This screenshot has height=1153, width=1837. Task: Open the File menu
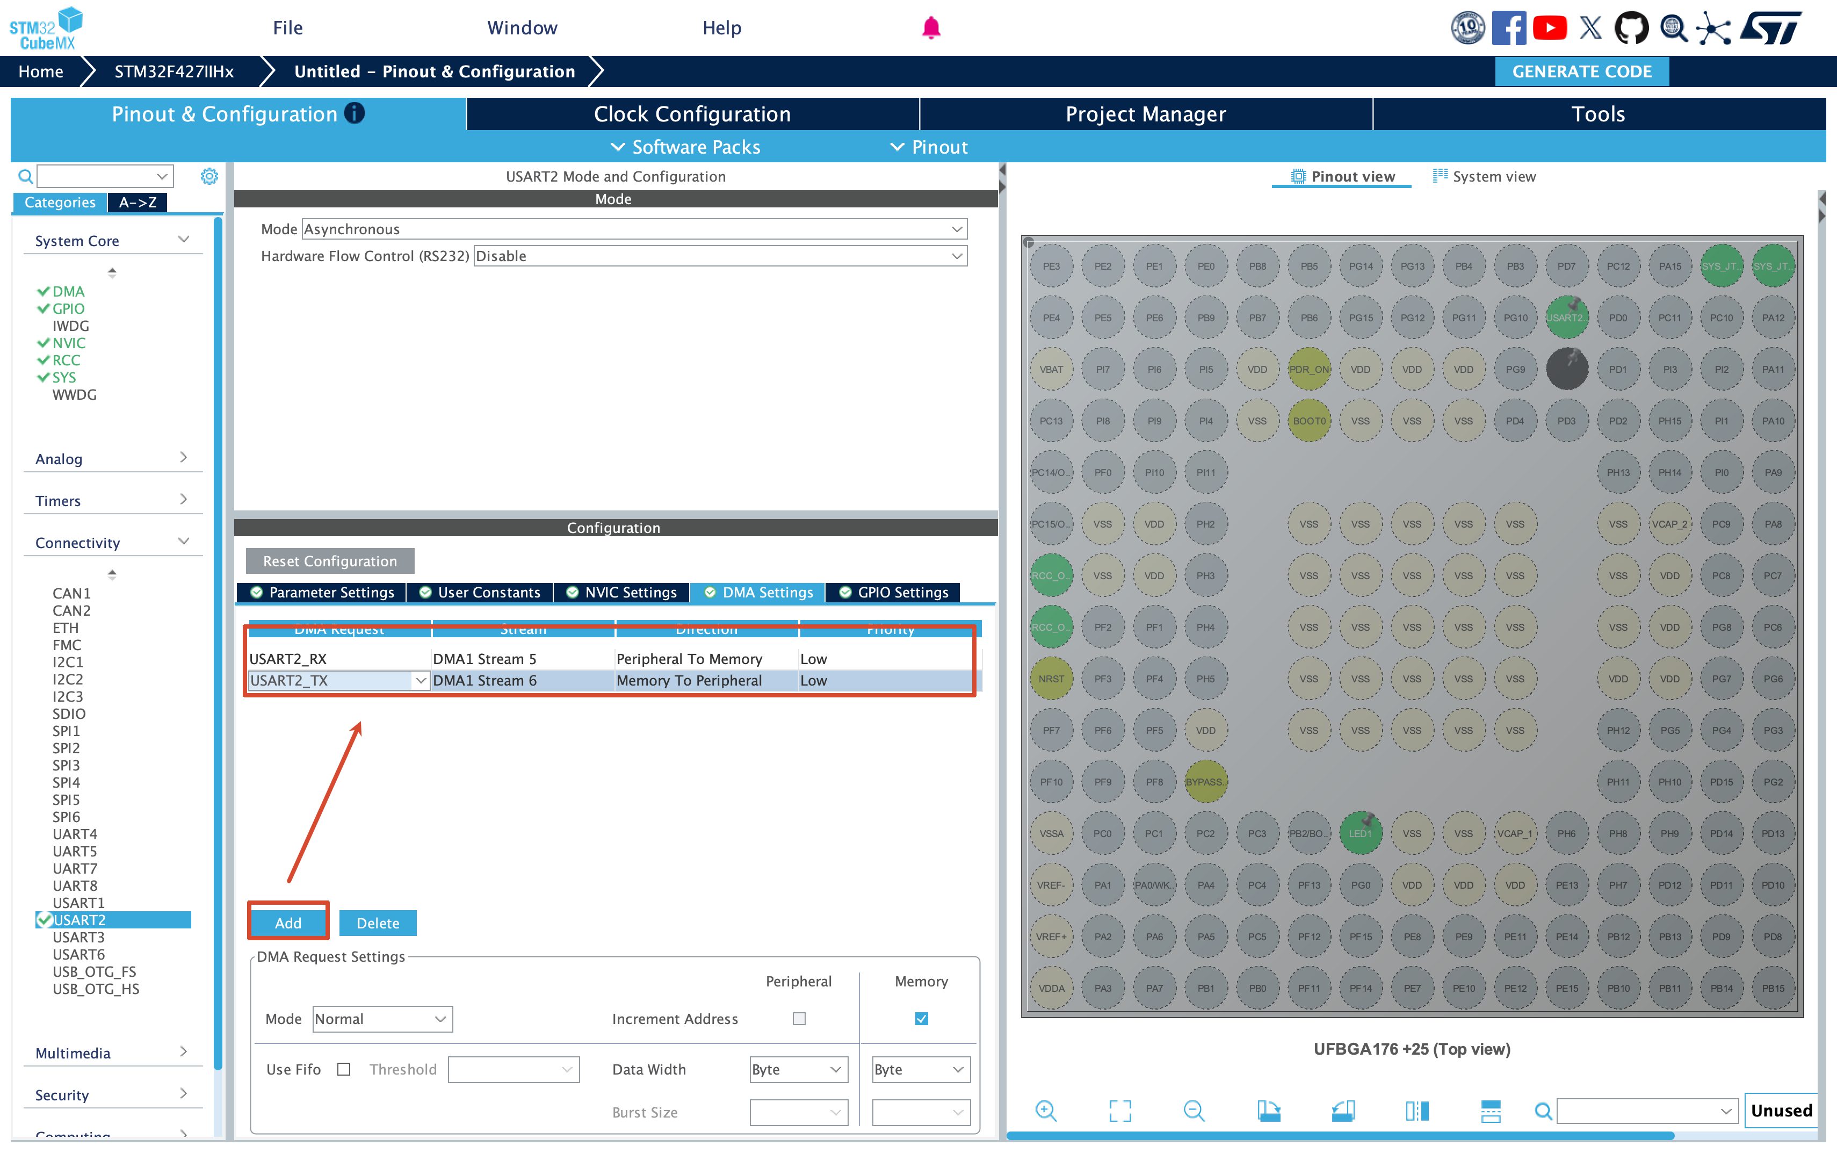pyautogui.click(x=287, y=28)
